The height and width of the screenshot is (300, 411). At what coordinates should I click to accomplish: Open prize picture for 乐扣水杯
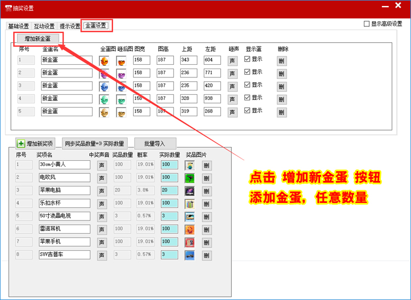(190, 204)
